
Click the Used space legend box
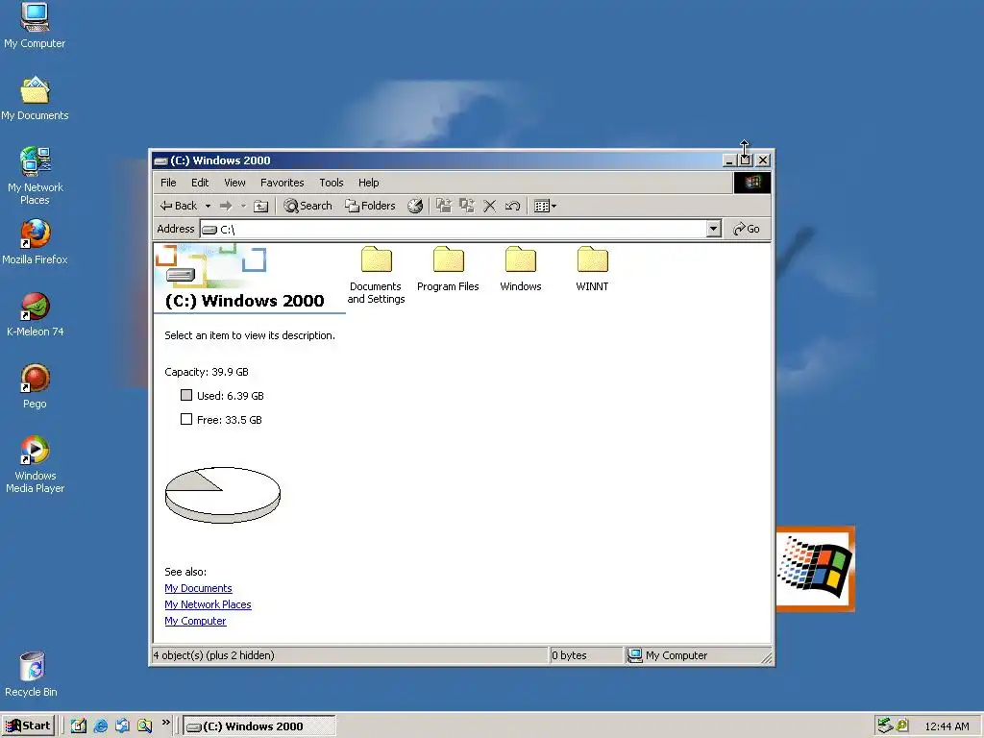[x=186, y=395]
